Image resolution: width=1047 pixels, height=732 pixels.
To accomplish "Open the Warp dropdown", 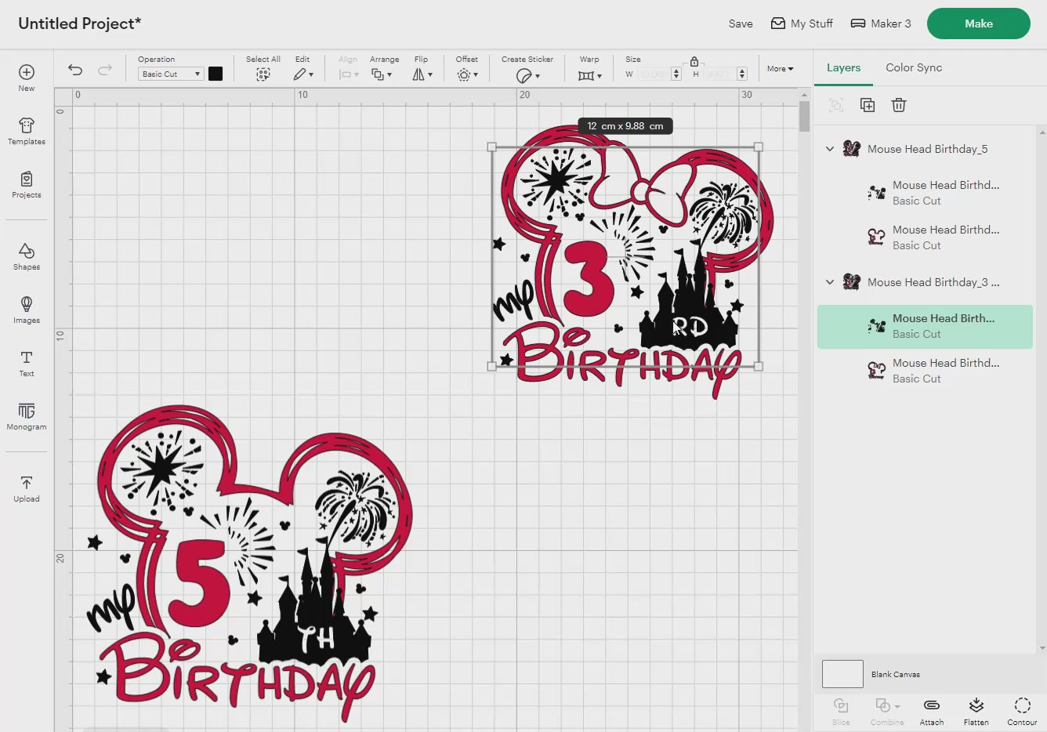I will [x=589, y=75].
